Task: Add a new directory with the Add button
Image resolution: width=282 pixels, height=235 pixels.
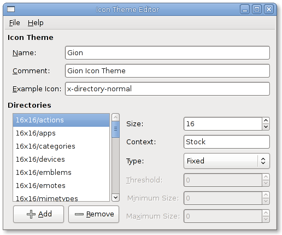Action: coord(39,214)
